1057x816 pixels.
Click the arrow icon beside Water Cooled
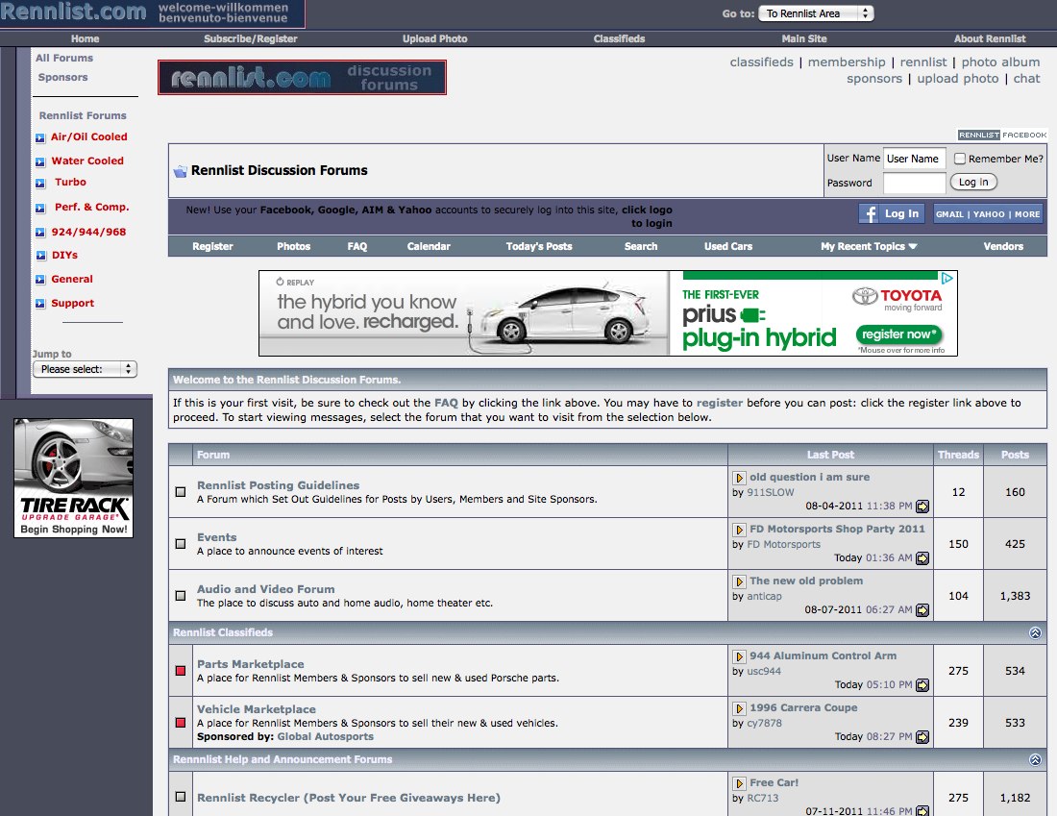[x=39, y=161]
